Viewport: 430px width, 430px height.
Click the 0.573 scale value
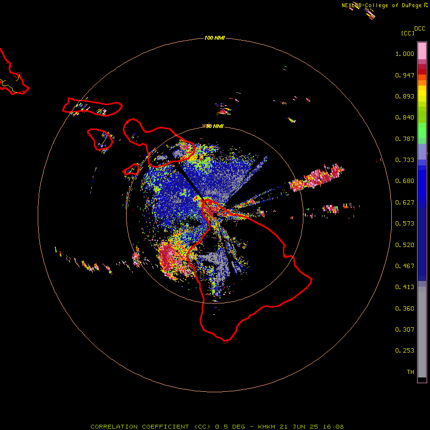pyautogui.click(x=405, y=224)
